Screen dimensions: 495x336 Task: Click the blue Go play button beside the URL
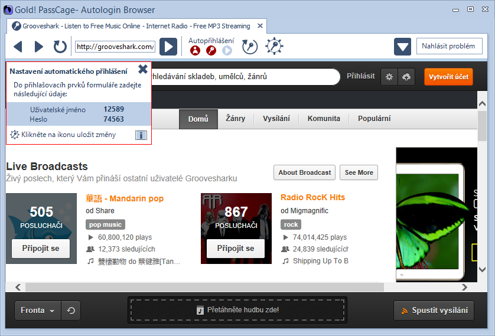click(168, 47)
